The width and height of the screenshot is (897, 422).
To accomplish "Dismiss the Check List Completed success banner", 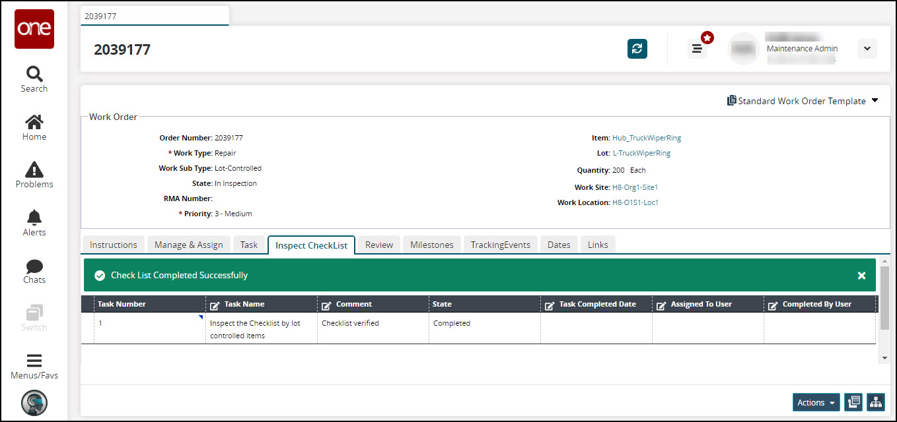I will [861, 276].
